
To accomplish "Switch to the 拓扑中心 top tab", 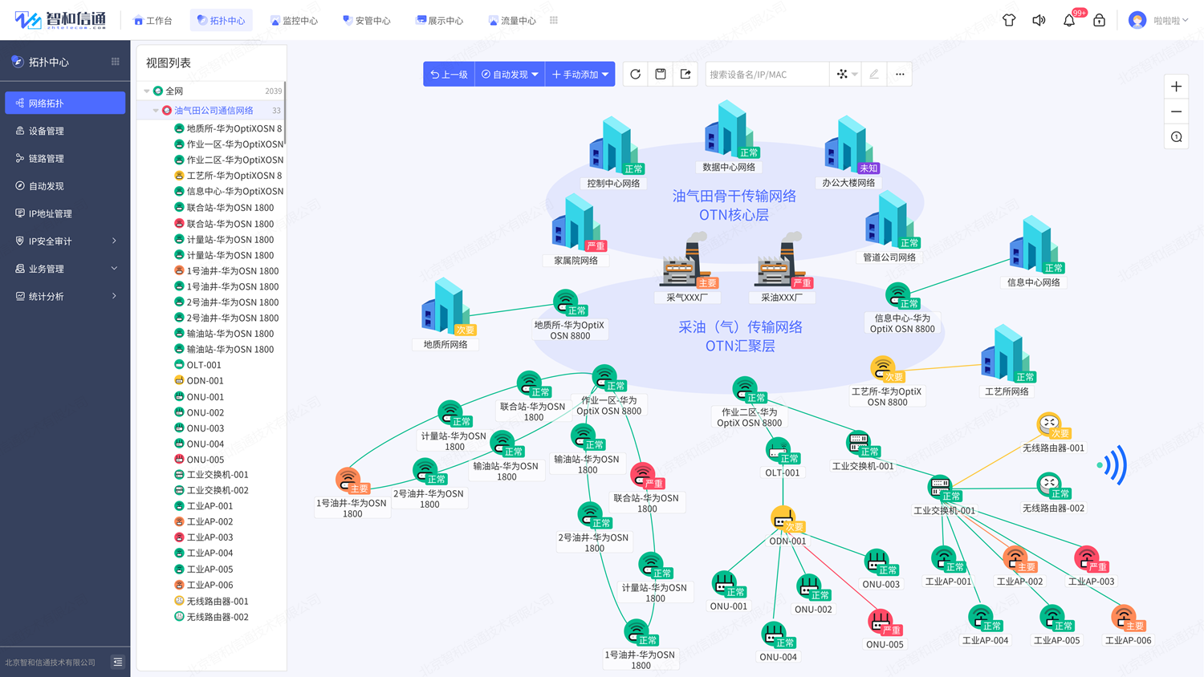I will 222,20.
